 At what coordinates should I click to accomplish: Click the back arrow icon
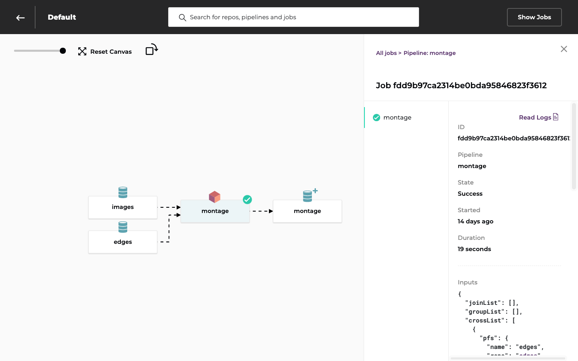[x=20, y=18]
